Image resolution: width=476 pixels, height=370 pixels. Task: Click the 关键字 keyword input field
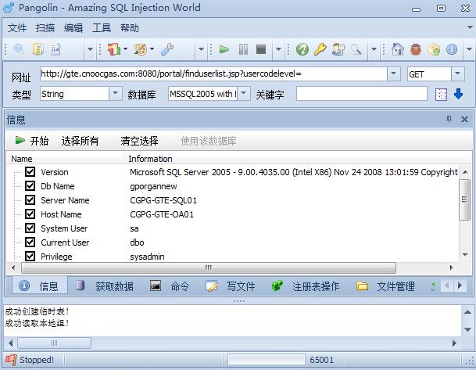pyautogui.click(x=362, y=94)
